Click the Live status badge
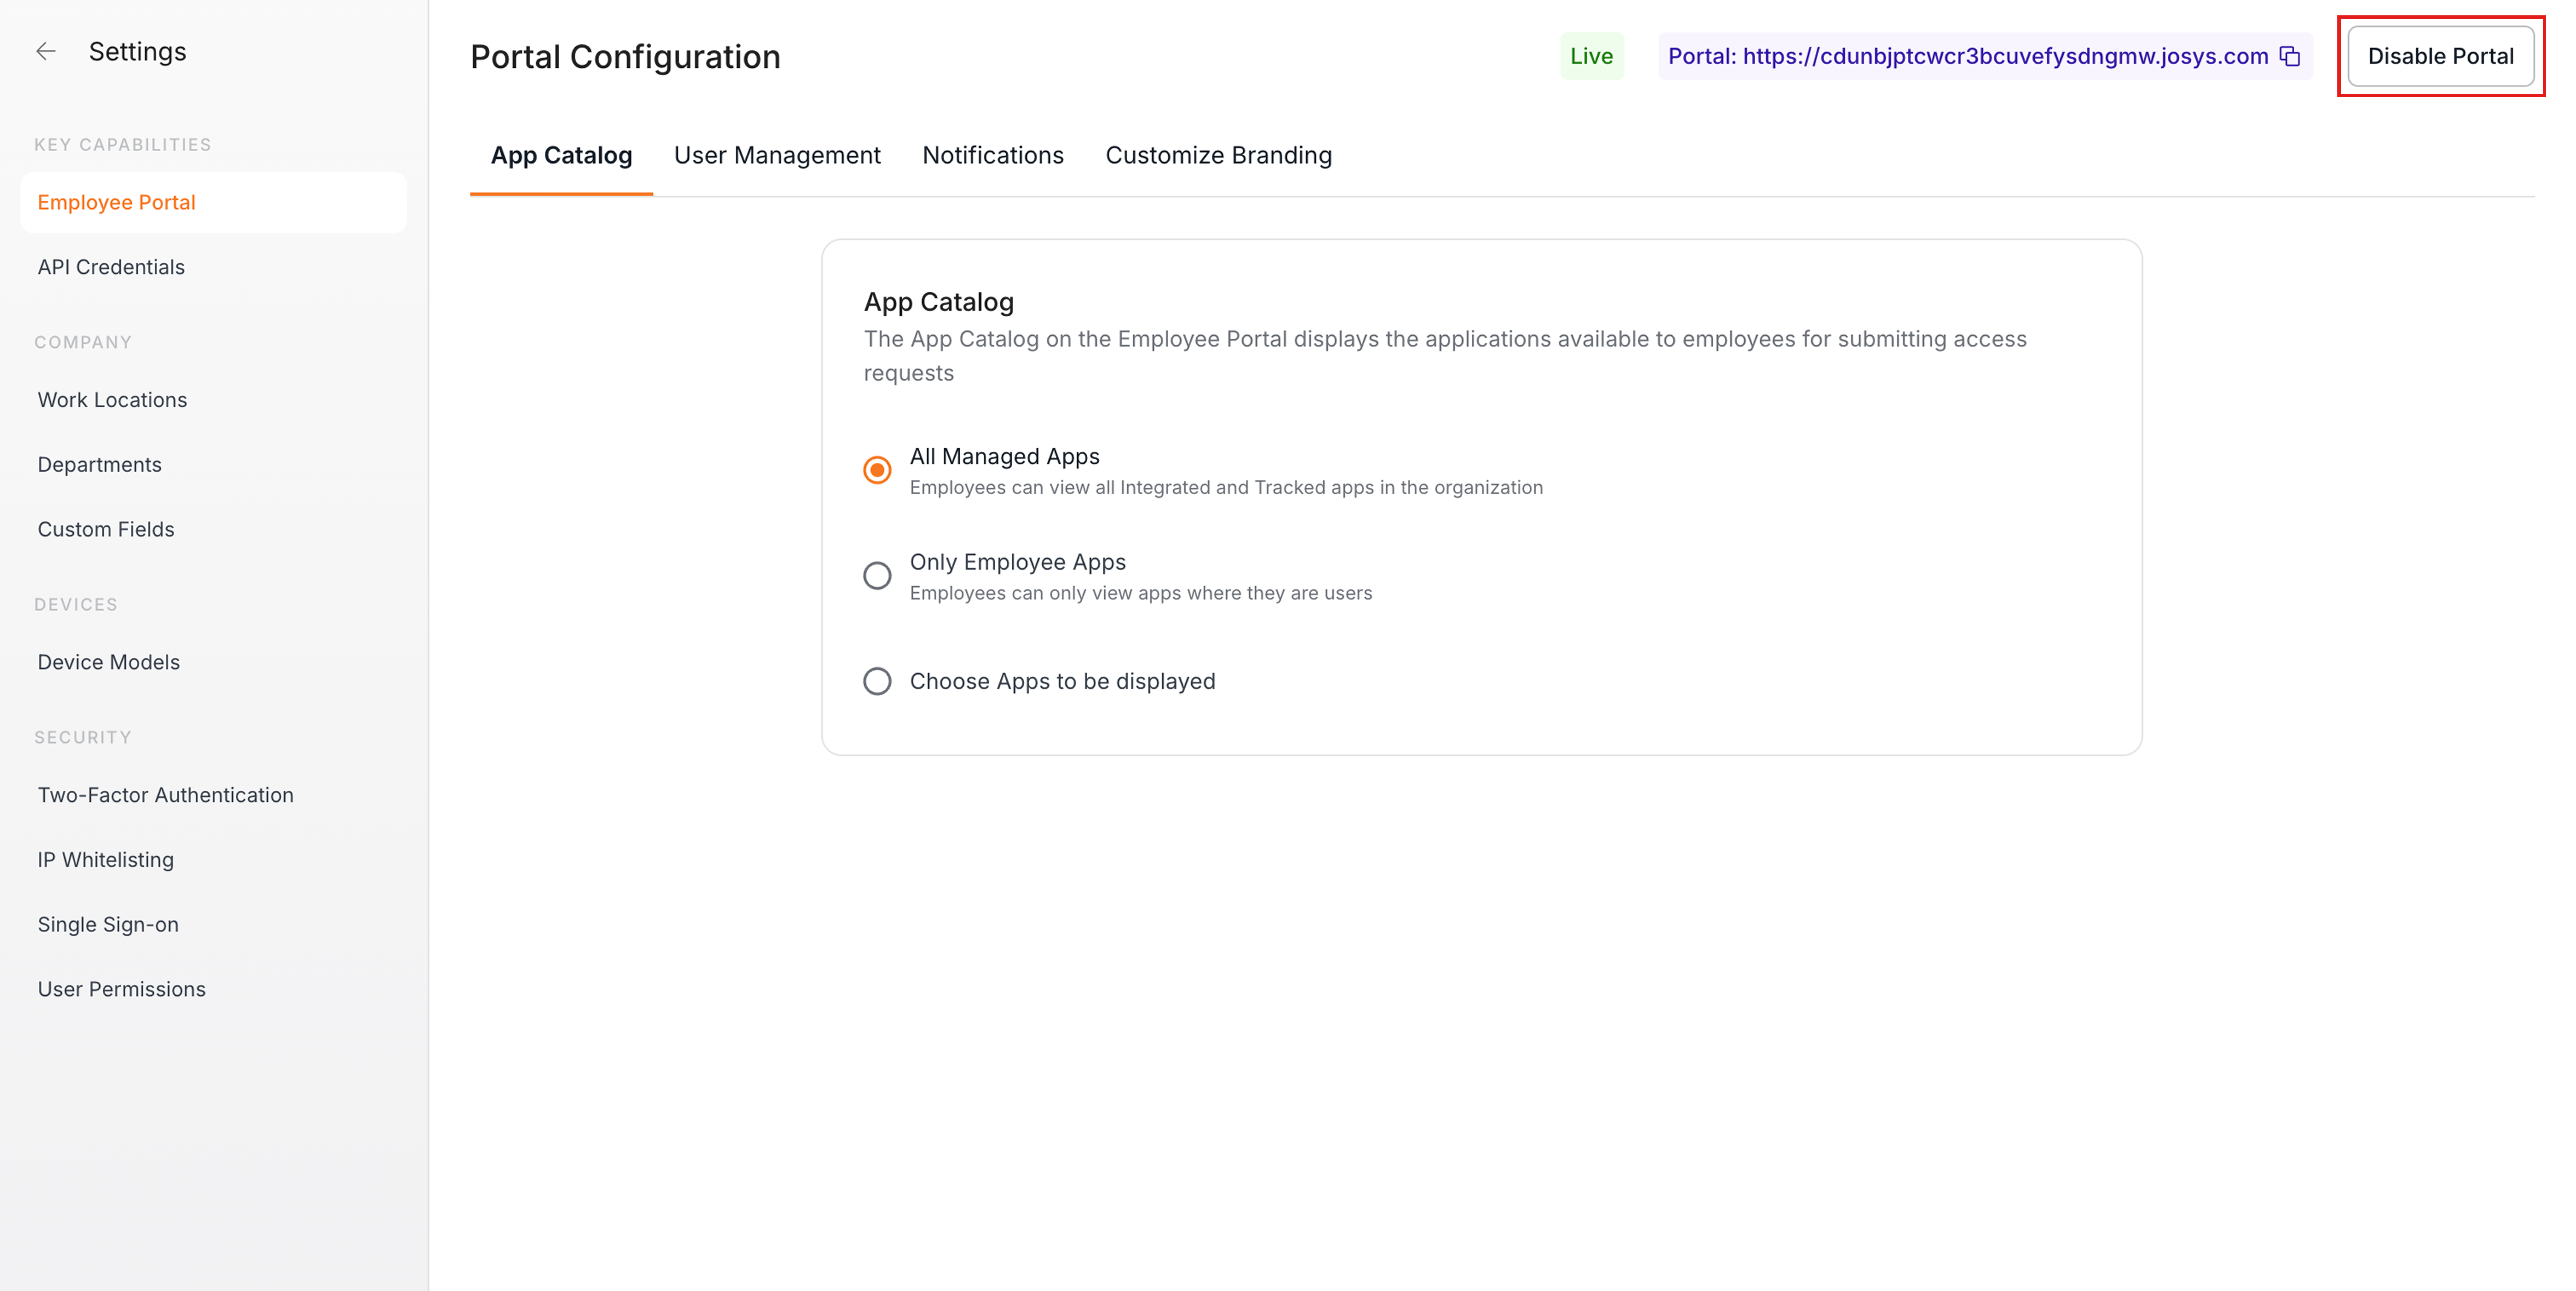 click(x=1592, y=56)
